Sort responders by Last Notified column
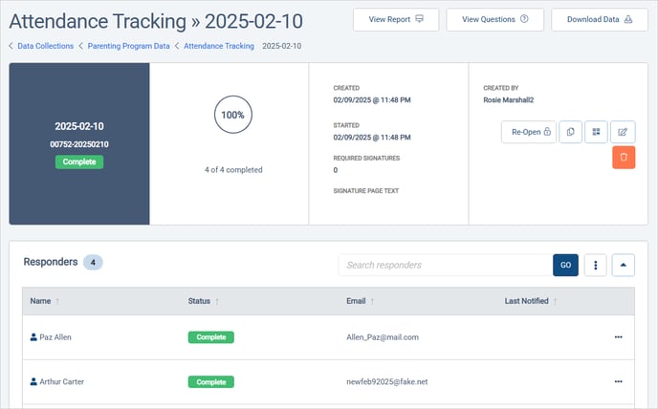The width and height of the screenshot is (658, 409). (530, 301)
